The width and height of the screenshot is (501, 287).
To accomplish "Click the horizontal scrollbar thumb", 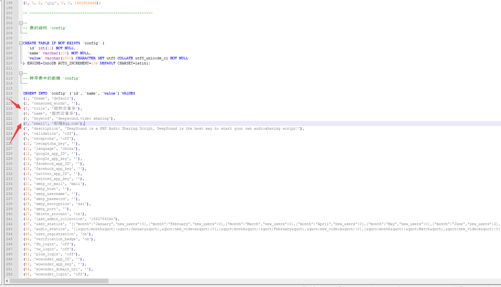I will [59, 281].
